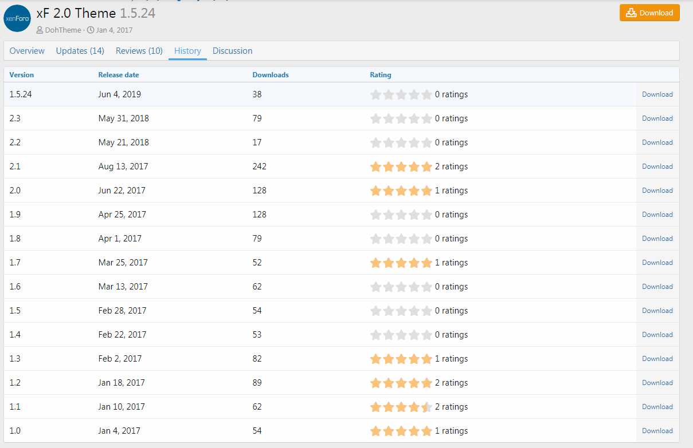
Task: Click the Jan 4, 2017 date link
Action: coord(114,30)
